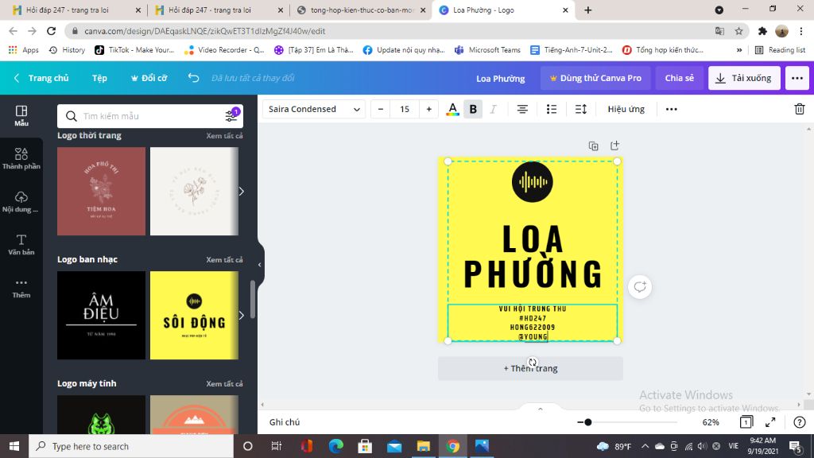Duplicate the page using copy icon
Viewport: 814px width, 458px height.
pos(593,146)
